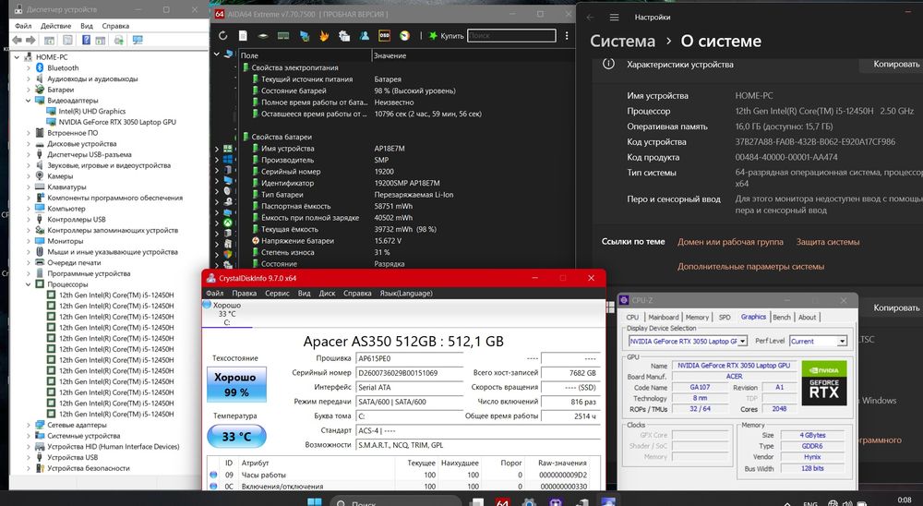The height and width of the screenshot is (506, 923).
Task: Click the AIDA64 search field
Action: click(x=511, y=36)
